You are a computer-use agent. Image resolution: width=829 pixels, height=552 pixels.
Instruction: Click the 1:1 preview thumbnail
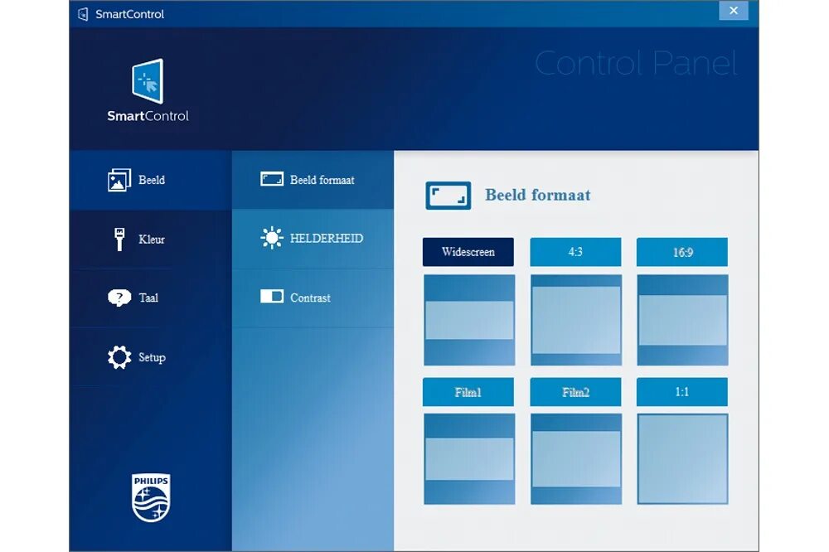(682, 459)
